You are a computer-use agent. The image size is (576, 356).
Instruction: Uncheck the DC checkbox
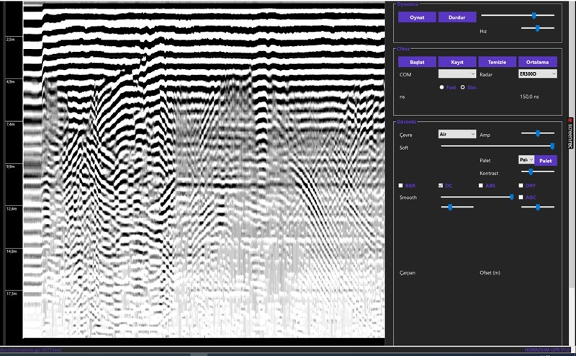pos(441,186)
